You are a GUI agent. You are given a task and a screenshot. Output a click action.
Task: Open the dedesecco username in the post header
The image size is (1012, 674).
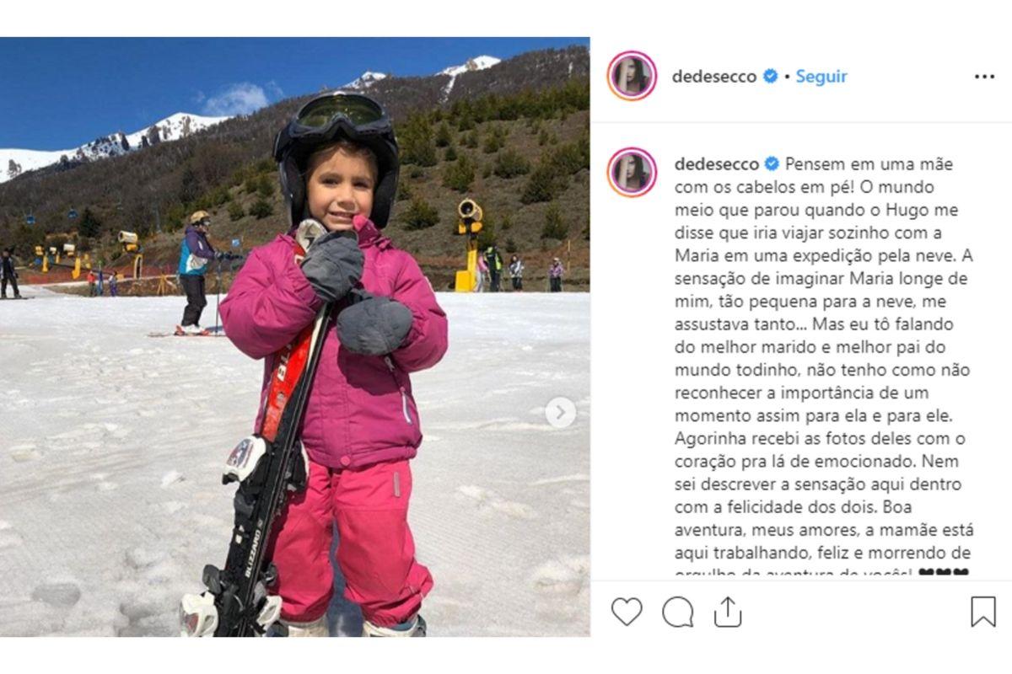(714, 76)
